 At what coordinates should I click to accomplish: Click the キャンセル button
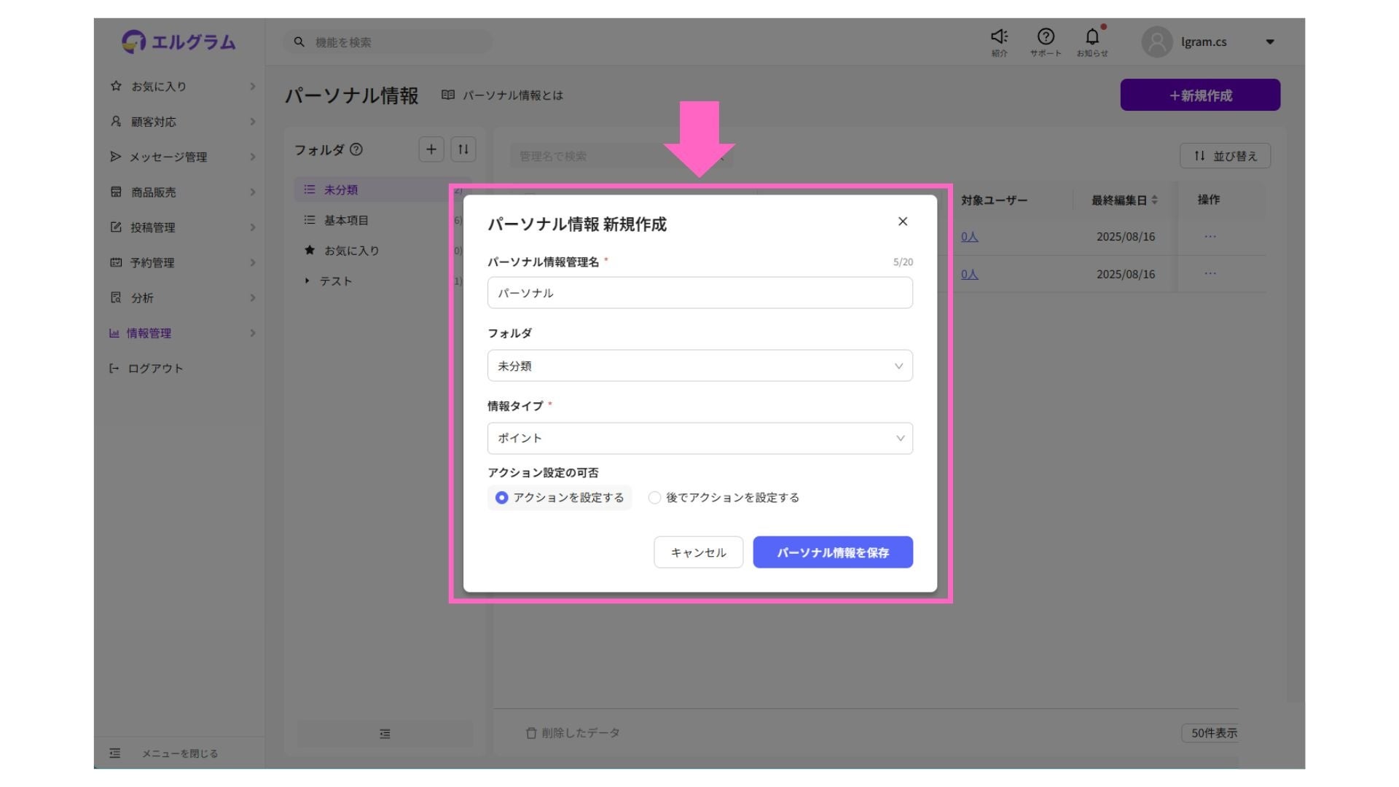tap(698, 552)
